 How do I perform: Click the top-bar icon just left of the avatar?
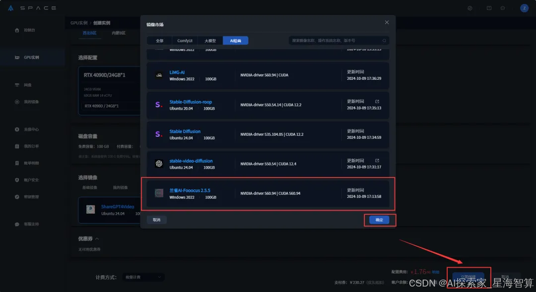502,8
